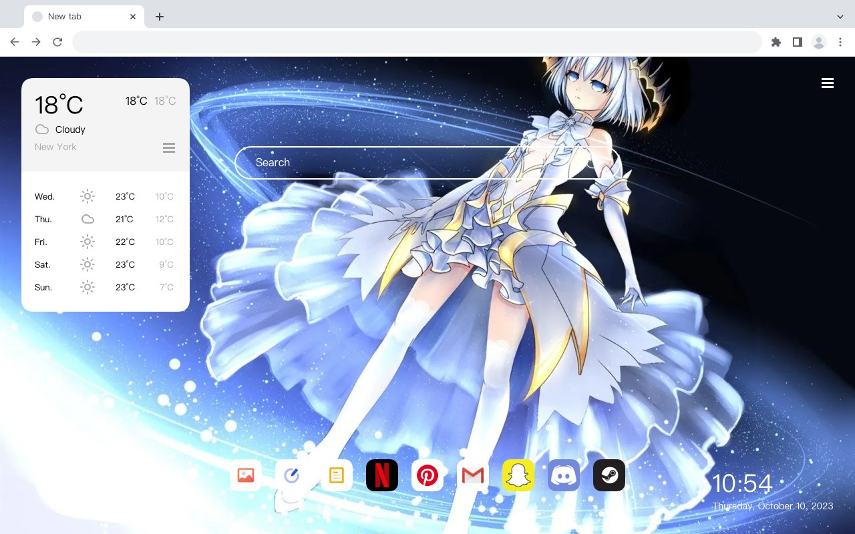Expand the tab search dropdown arrow

(x=840, y=17)
